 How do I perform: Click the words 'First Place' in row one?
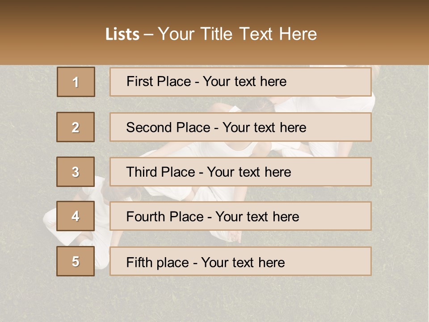159,81
